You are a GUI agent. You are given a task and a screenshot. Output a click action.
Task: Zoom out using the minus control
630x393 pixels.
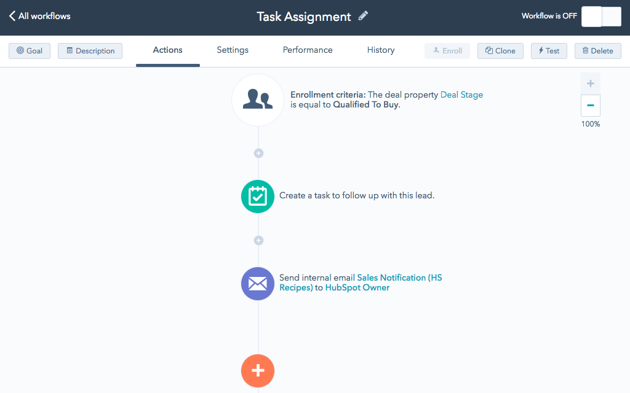pyautogui.click(x=590, y=105)
